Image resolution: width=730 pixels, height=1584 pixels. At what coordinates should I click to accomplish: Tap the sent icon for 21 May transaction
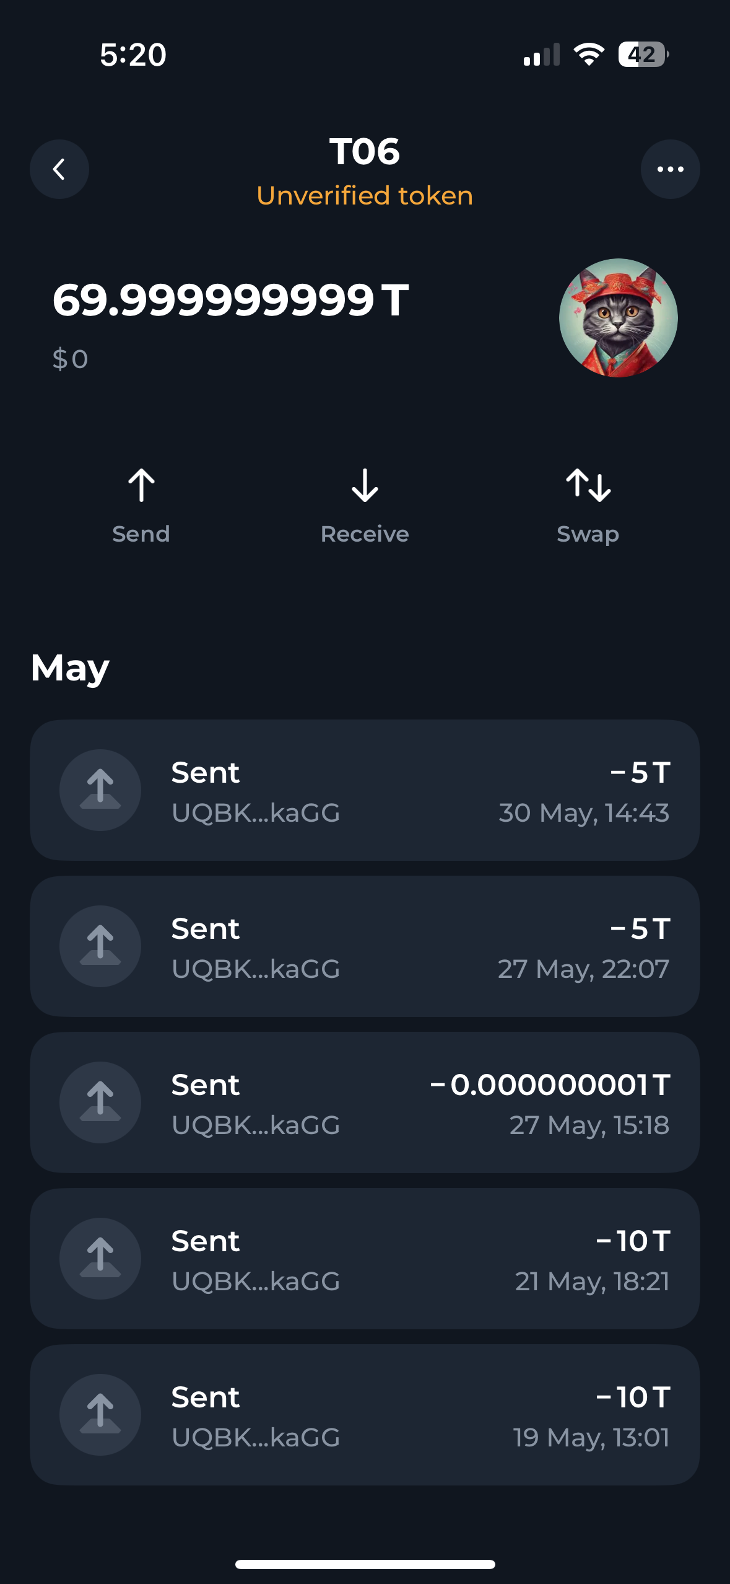[100, 1259]
